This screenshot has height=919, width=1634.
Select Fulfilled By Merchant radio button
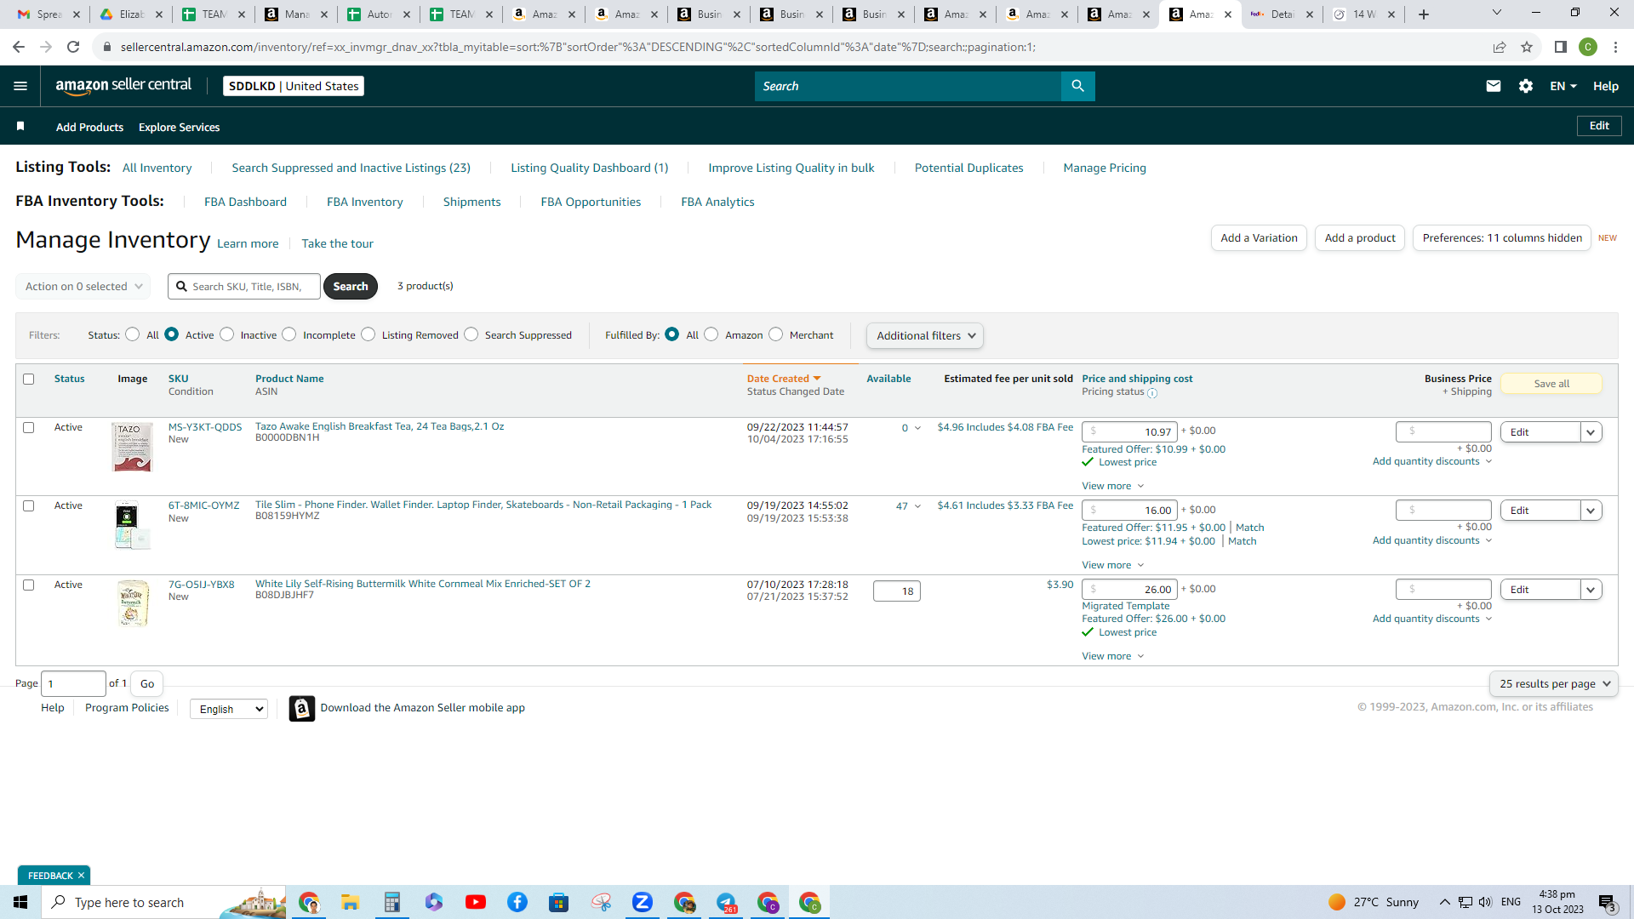[776, 334]
